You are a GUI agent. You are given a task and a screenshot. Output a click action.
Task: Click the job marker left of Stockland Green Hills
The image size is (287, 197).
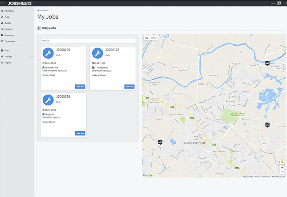[160, 142]
